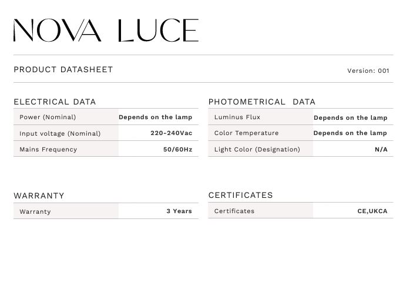
Task: Click the NOVA LUCE logo
Action: [x=106, y=30]
